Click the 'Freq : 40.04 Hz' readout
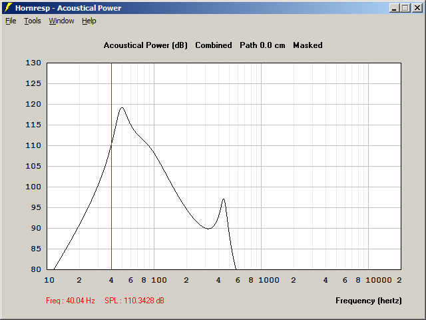Screen dimensions: 426x320 pyautogui.click(x=71, y=301)
